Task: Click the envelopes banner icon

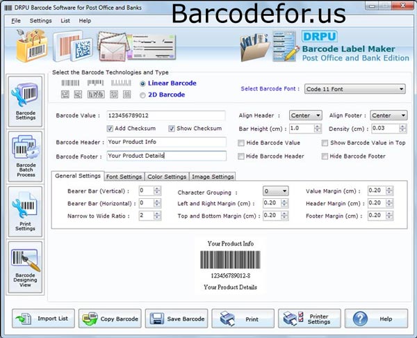Action: pos(113,47)
